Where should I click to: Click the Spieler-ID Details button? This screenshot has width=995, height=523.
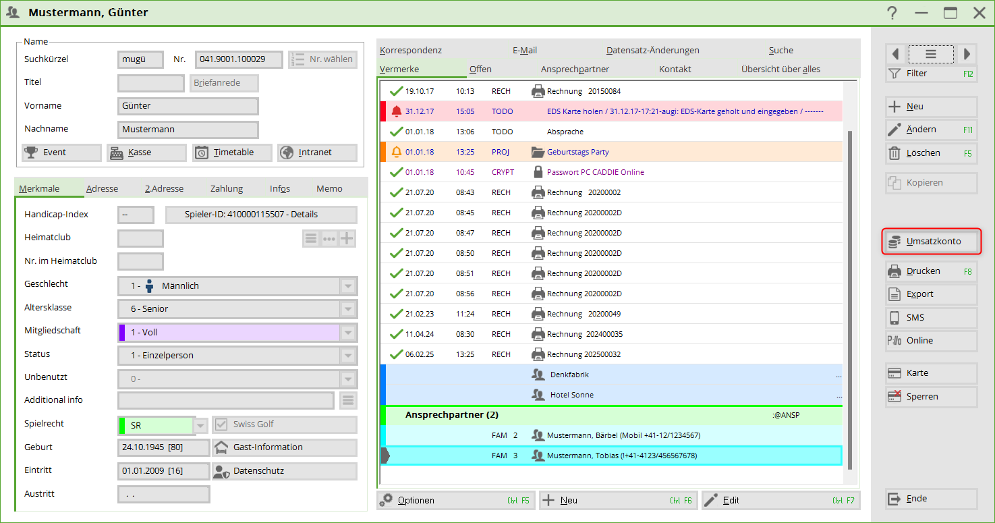tap(260, 215)
